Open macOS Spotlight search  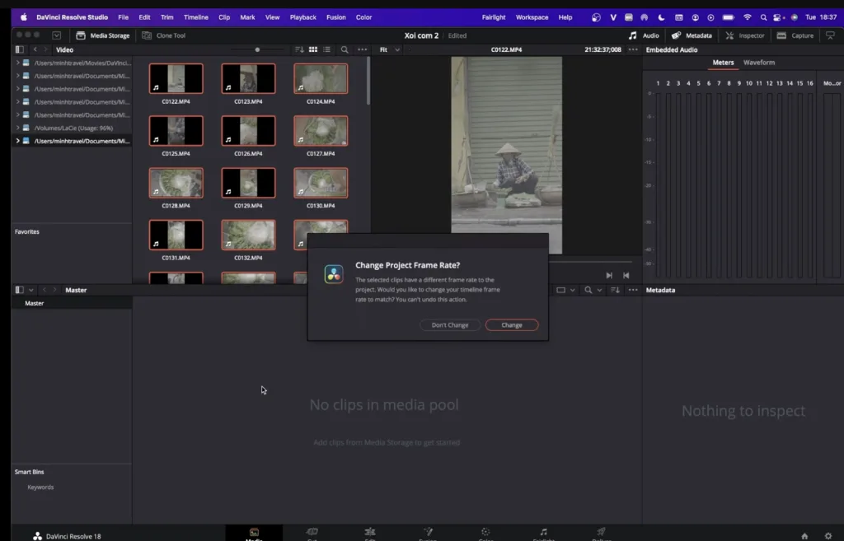[x=763, y=17]
